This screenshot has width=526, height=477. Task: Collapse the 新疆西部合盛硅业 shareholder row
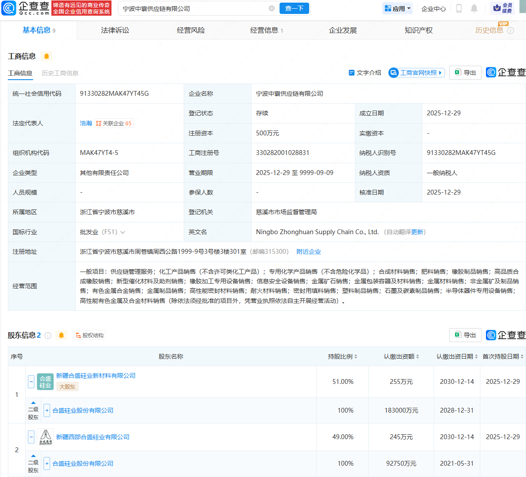[31, 437]
